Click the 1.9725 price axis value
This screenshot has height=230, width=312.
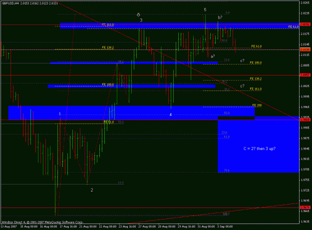click(305, 190)
